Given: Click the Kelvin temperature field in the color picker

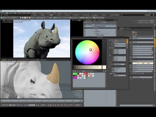Looking at the screenshot, I should (x=119, y=64).
